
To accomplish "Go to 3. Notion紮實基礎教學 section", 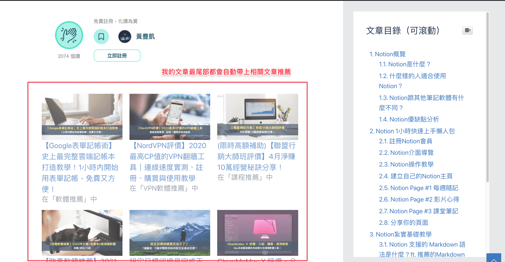I will pos(400,234).
